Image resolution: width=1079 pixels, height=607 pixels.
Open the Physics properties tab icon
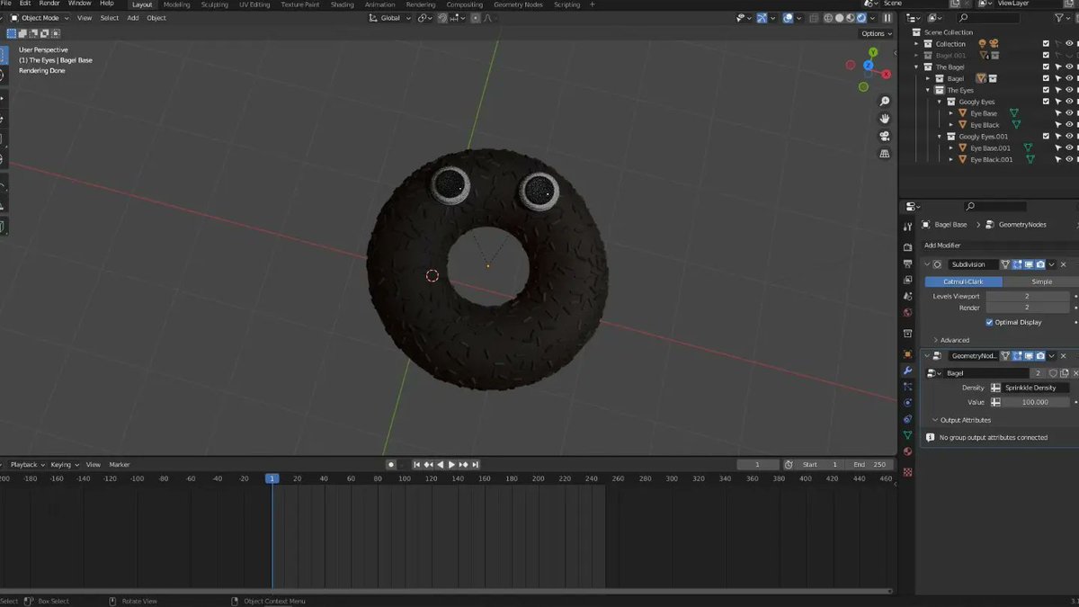(907, 403)
